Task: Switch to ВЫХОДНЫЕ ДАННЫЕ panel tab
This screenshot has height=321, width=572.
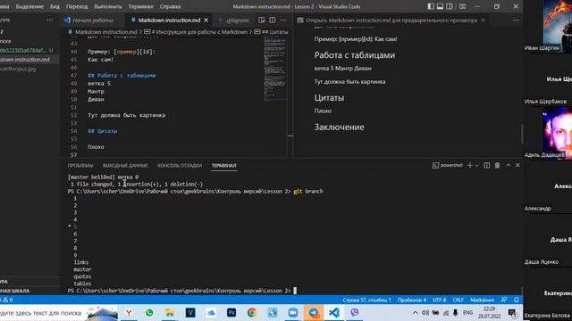Action: [x=125, y=166]
